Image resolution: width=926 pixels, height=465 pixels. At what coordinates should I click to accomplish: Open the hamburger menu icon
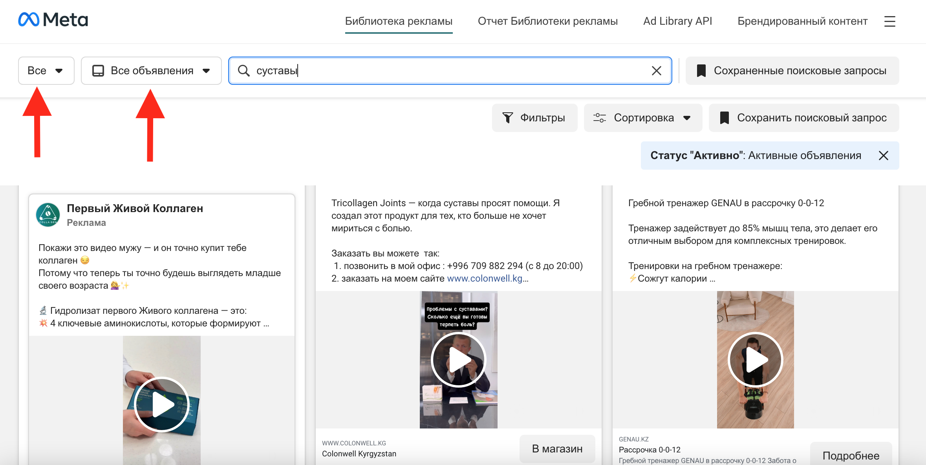[889, 21]
